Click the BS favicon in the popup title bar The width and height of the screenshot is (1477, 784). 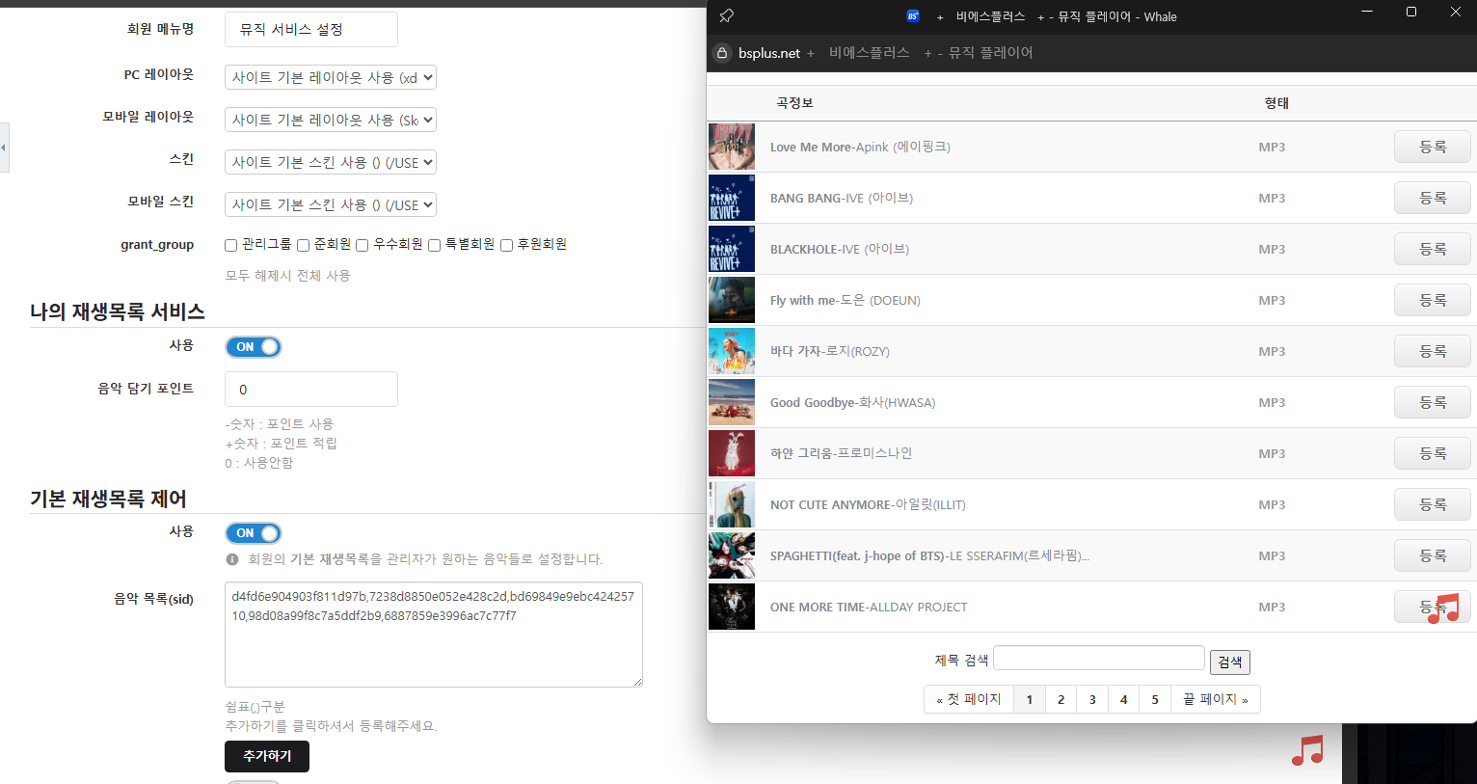point(913,15)
